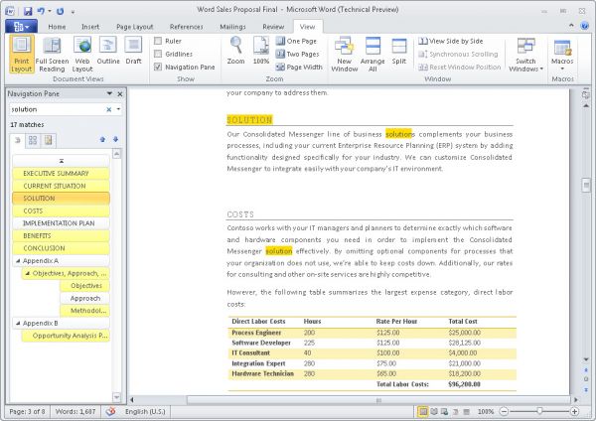Viewport: 596px width, 421px height.
Task: Open the References tab
Action: pyautogui.click(x=187, y=27)
